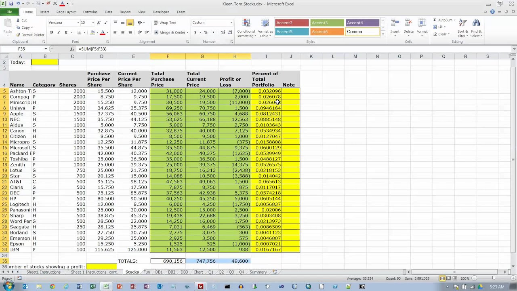Image resolution: width=517 pixels, height=291 pixels.
Task: Toggle center horizontal alignment
Action: [123, 32]
